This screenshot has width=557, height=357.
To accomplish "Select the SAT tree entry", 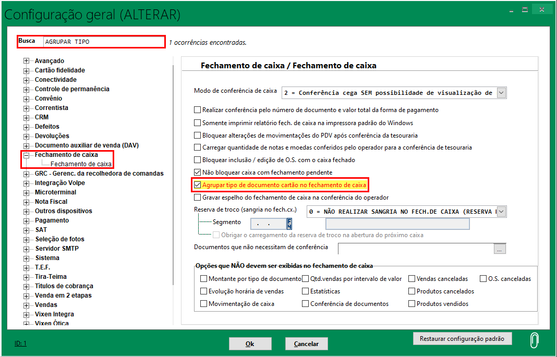I will [41, 230].
